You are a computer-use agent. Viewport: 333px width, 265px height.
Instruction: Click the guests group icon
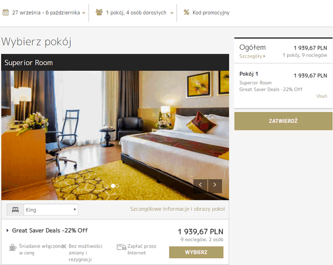coord(99,12)
